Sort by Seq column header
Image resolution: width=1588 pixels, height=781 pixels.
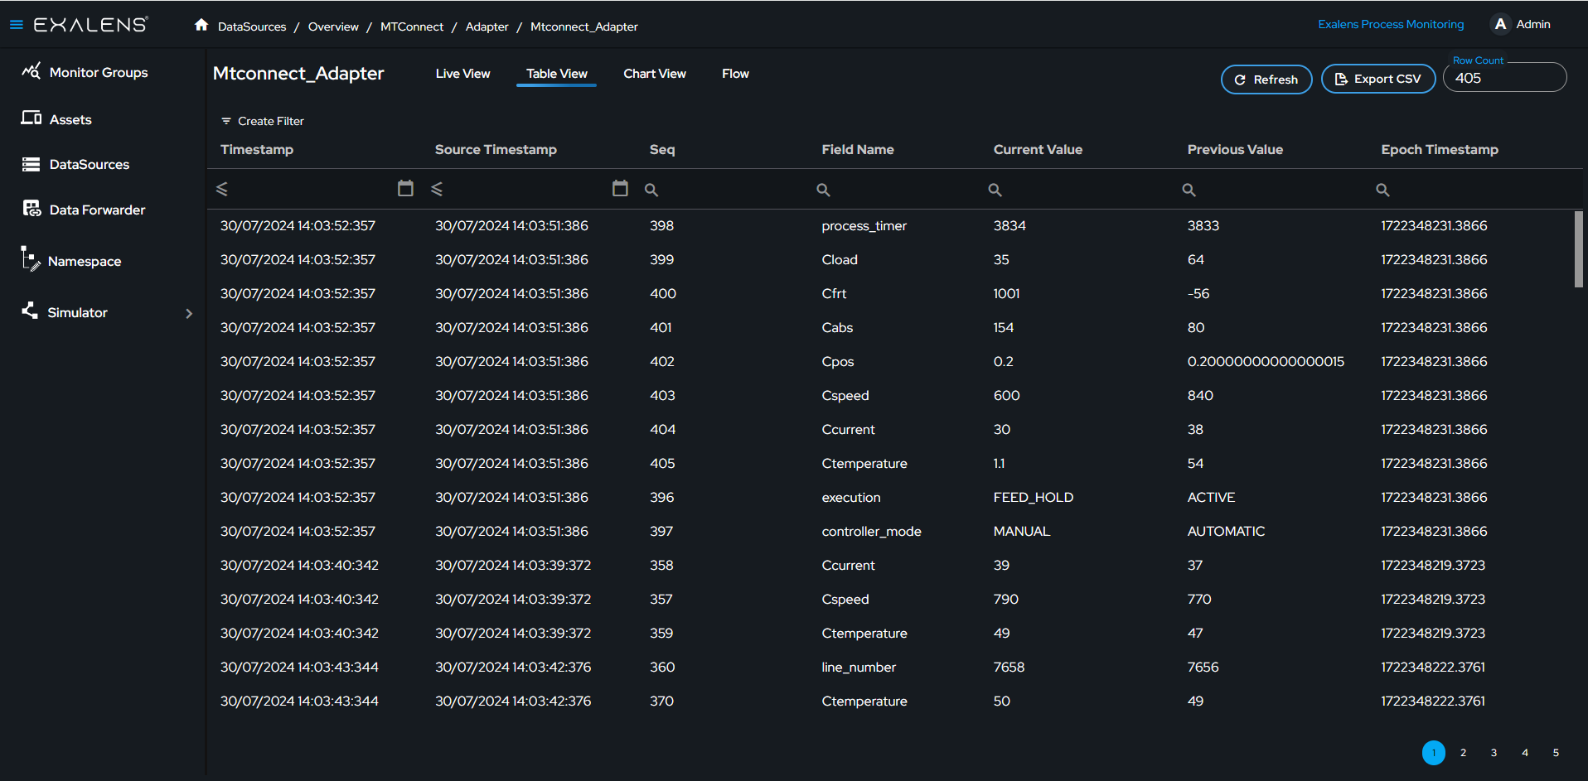(662, 149)
